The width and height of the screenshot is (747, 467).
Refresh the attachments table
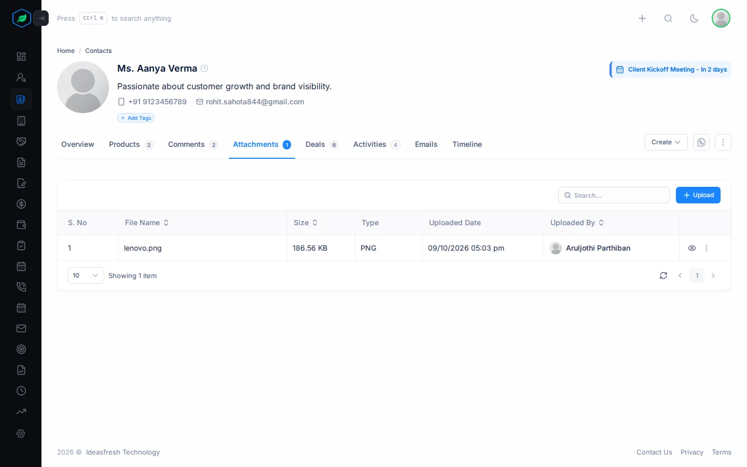pyautogui.click(x=663, y=276)
